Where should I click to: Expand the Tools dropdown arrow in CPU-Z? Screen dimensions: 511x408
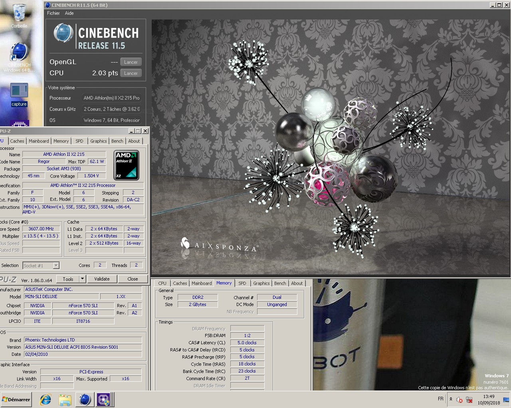tap(83, 279)
